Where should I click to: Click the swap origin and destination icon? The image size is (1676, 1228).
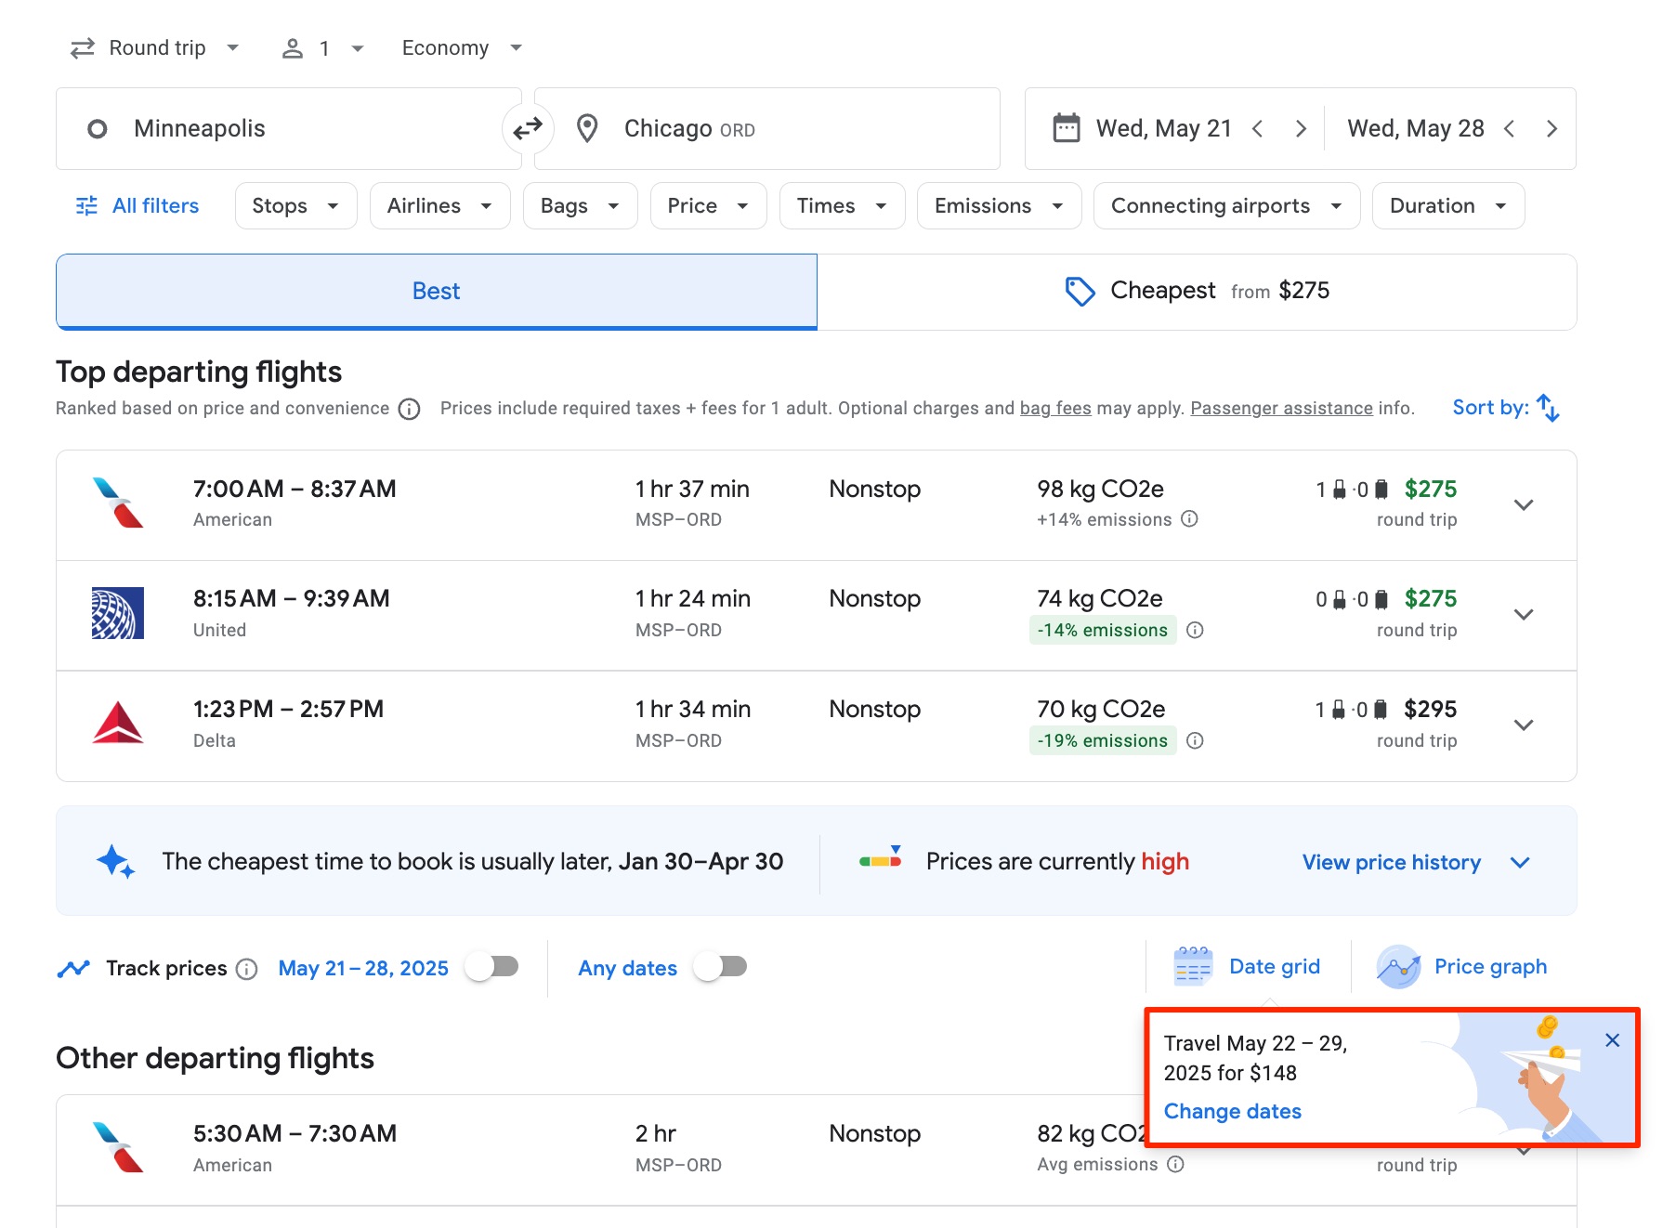coord(528,128)
